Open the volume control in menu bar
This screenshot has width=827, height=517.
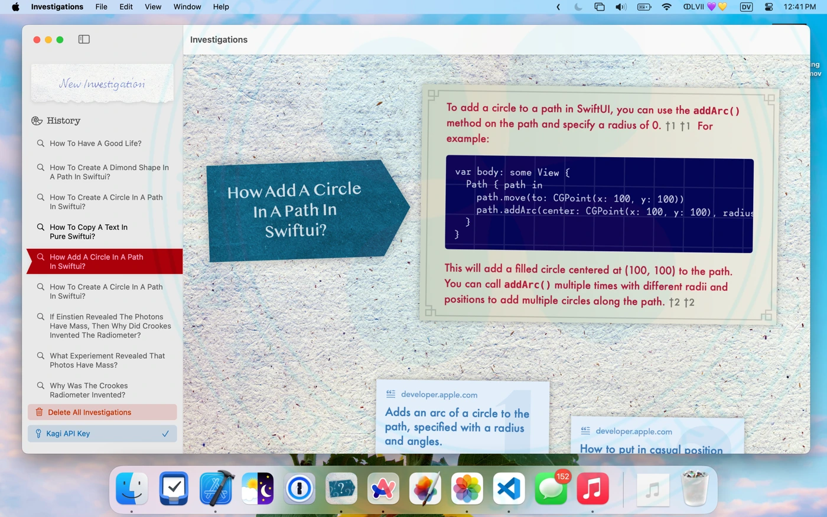point(621,7)
